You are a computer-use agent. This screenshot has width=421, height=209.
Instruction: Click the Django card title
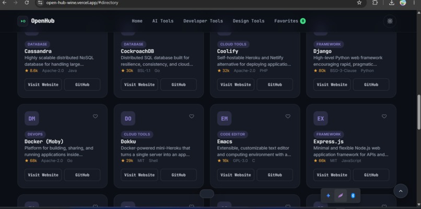(x=322, y=51)
